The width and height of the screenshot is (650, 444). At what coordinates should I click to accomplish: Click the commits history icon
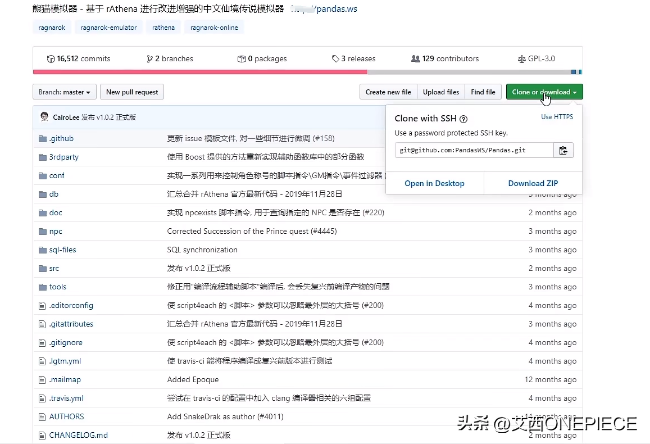[x=51, y=59]
